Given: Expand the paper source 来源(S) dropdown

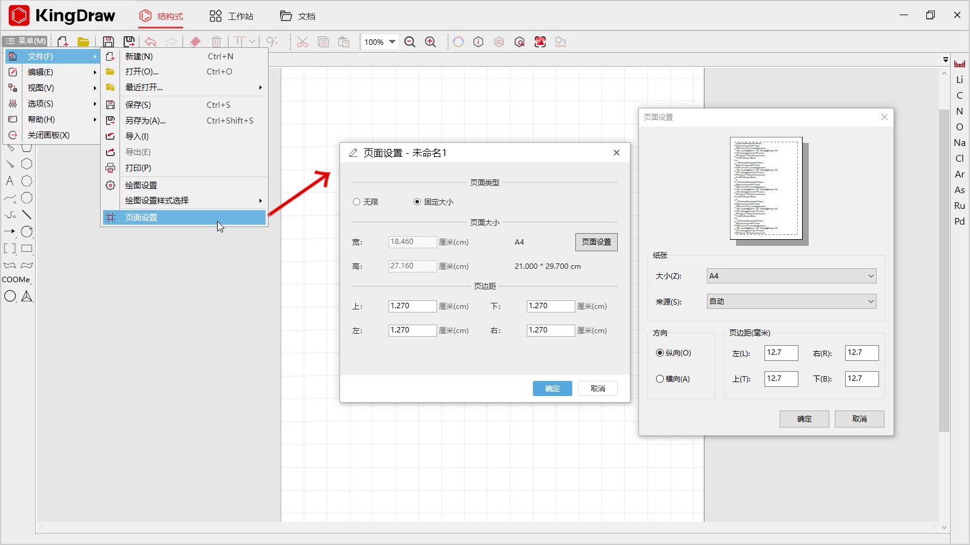Looking at the screenshot, I should pyautogui.click(x=791, y=302).
